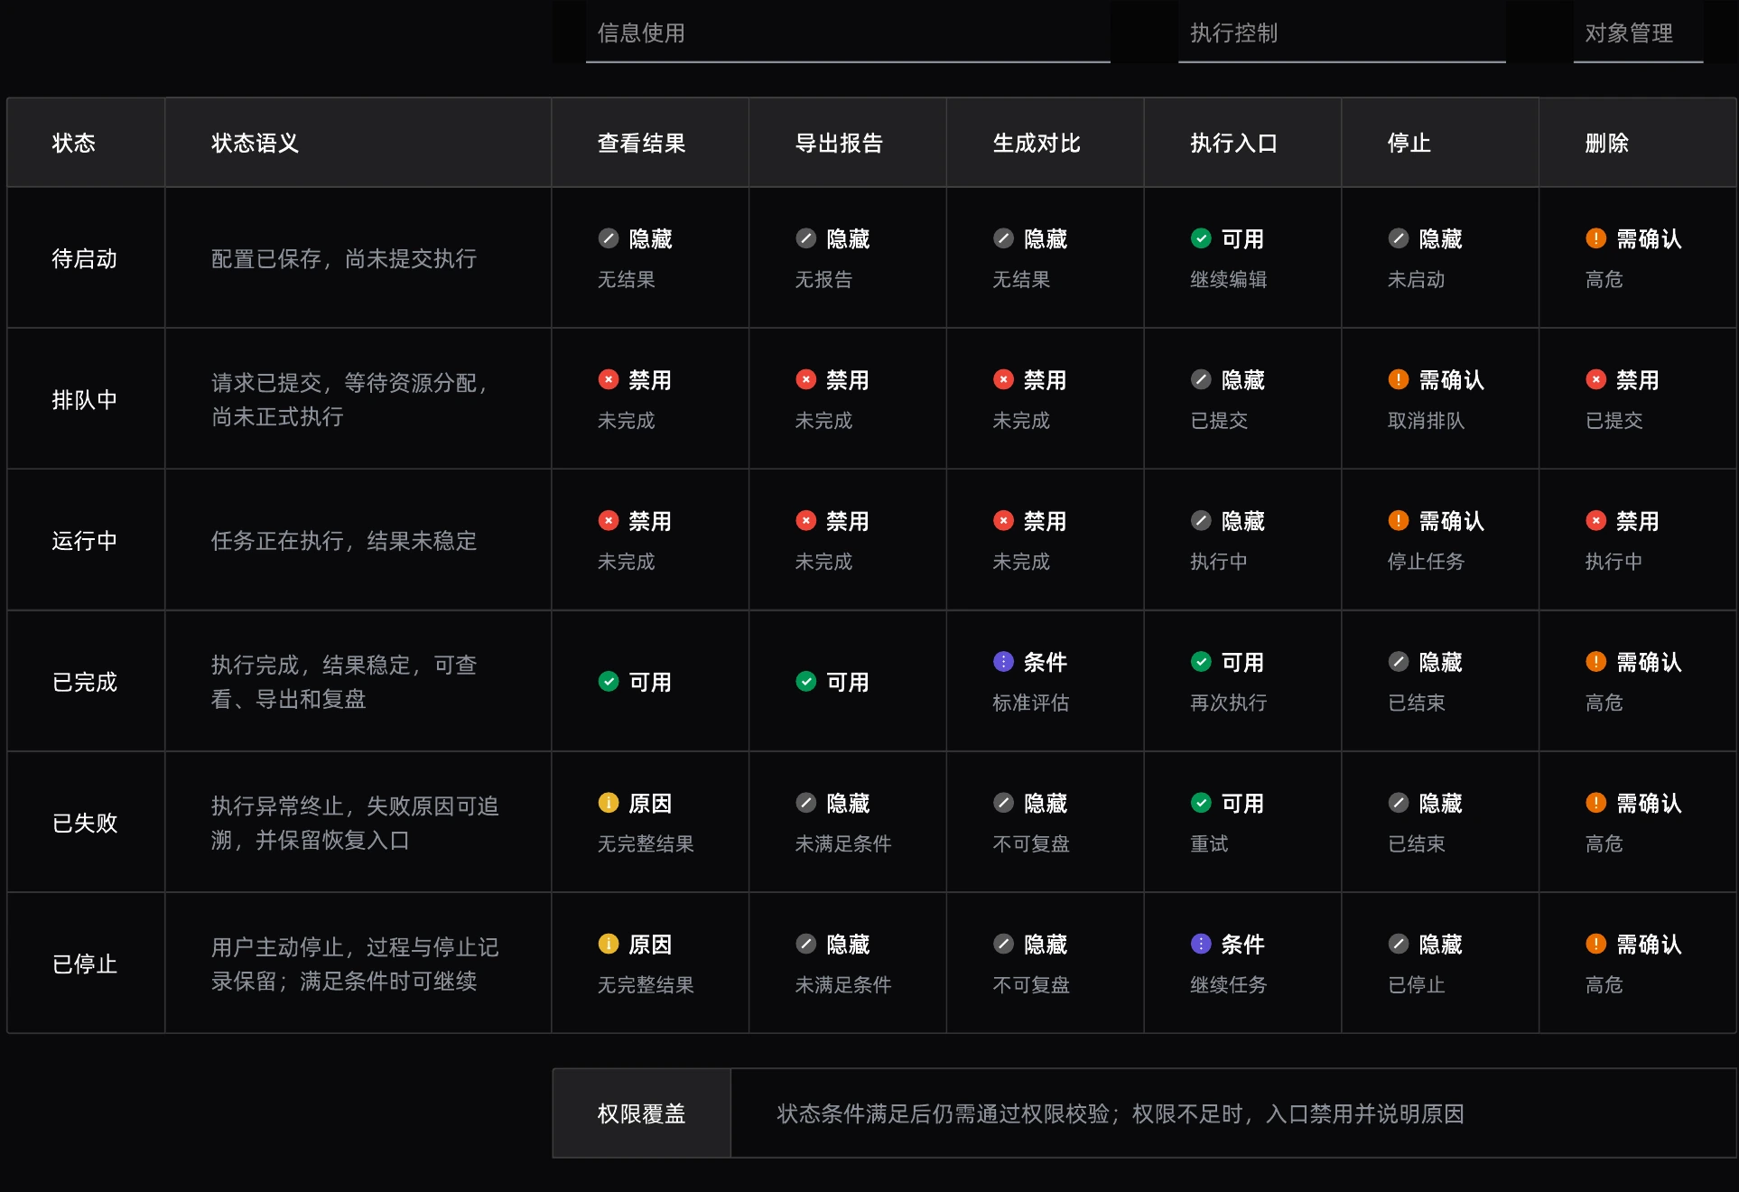Click the 标准评估 note text
The width and height of the screenshot is (1739, 1192).
click(1031, 703)
